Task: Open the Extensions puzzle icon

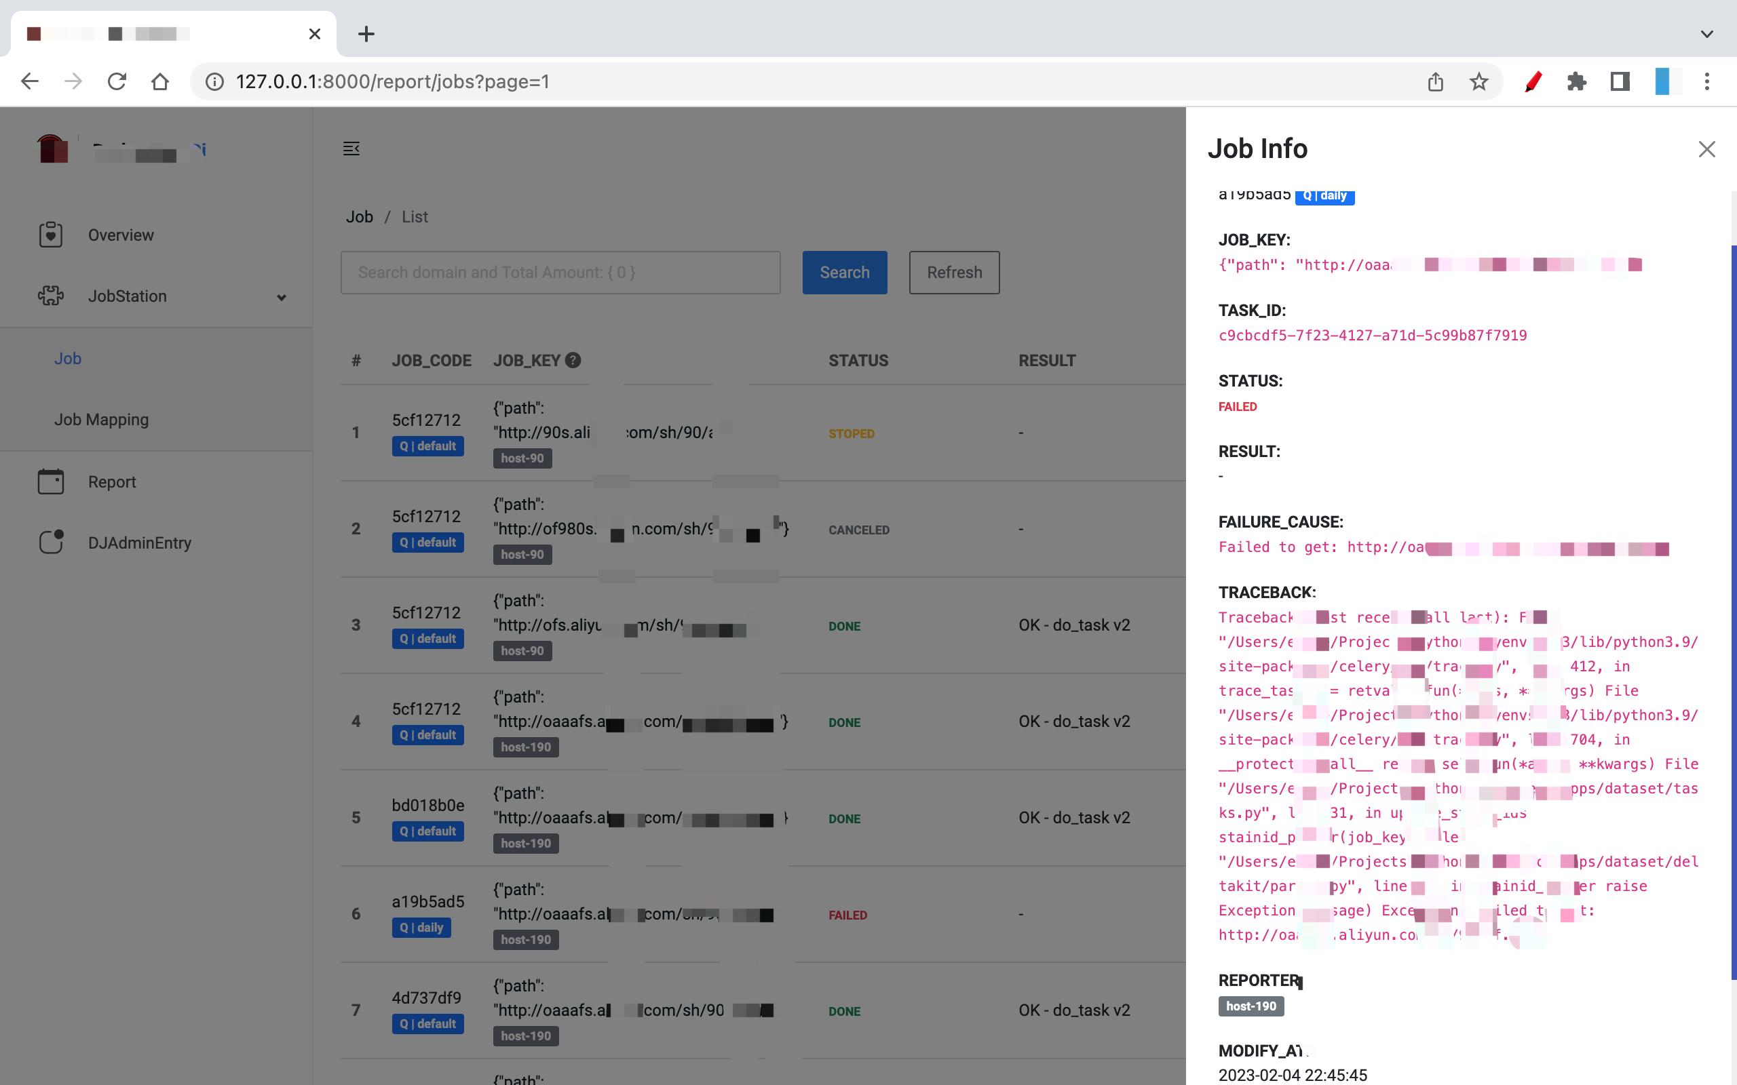Action: coord(1576,82)
